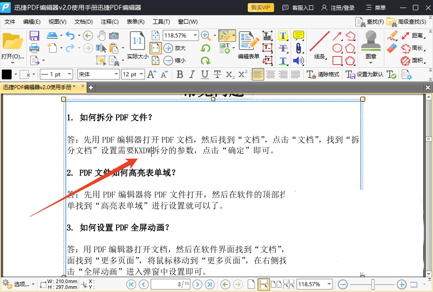Click the 购买VIP button
This screenshot has width=433, height=292.
coord(260,7)
